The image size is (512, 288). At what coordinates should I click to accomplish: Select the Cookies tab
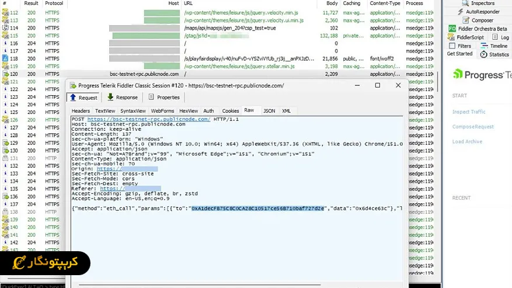[230, 111]
